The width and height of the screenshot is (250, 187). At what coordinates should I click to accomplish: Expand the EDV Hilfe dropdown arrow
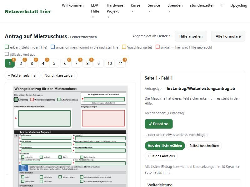click(x=93, y=17)
